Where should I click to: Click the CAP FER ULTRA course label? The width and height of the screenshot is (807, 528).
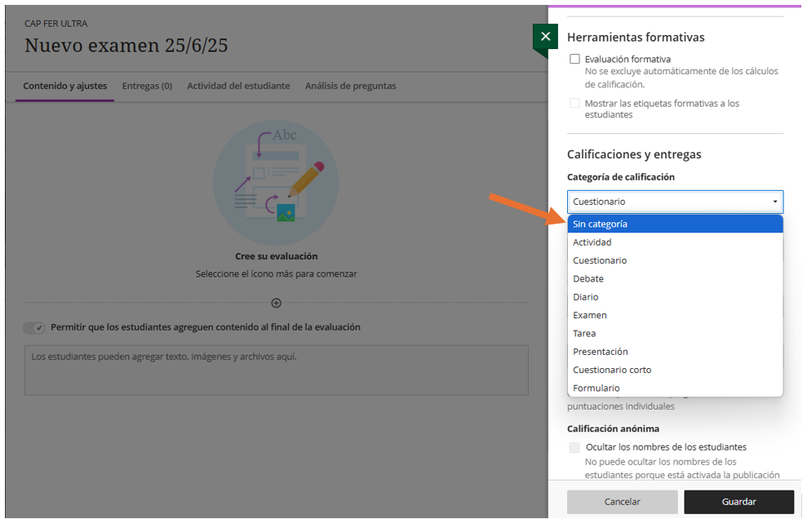pyautogui.click(x=56, y=24)
